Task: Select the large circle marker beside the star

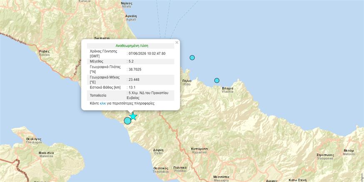Action: tap(127, 121)
